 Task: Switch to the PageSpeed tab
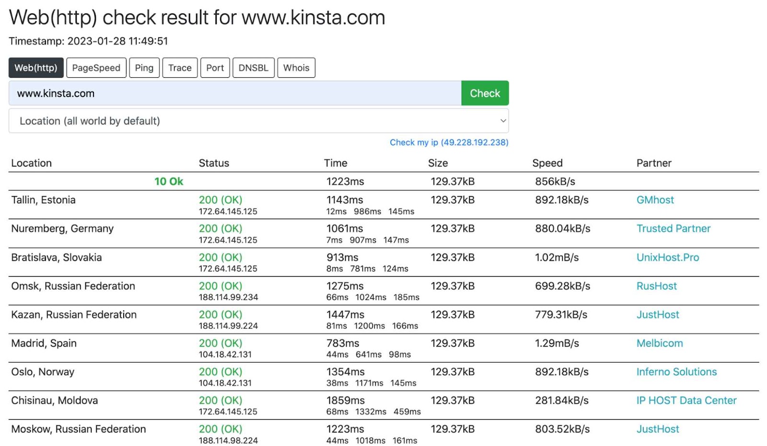coord(96,68)
